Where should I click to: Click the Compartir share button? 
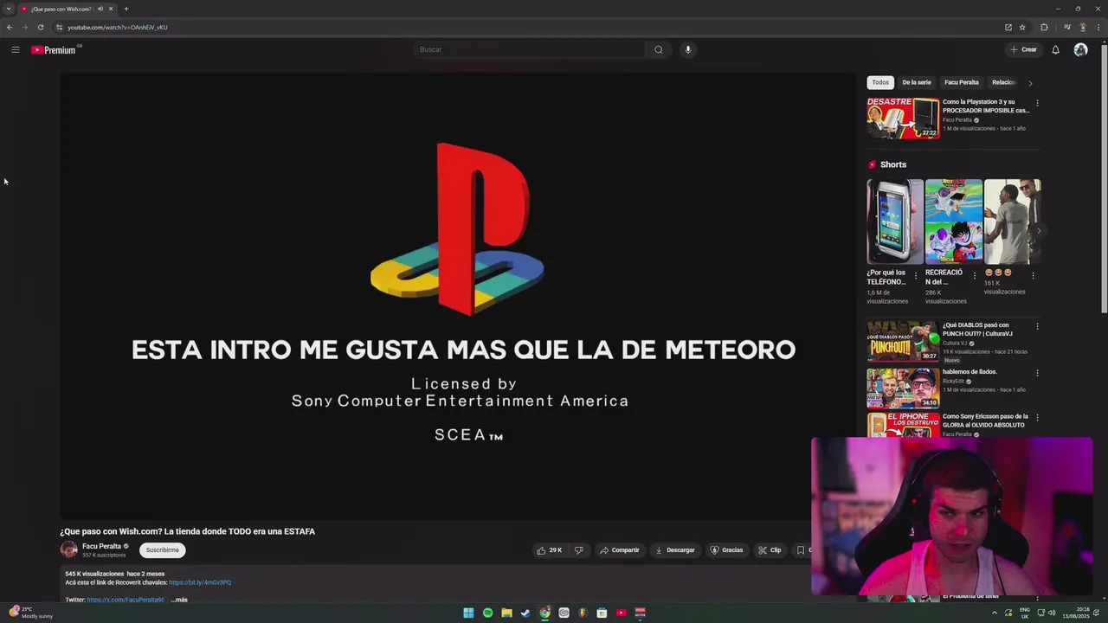point(620,550)
